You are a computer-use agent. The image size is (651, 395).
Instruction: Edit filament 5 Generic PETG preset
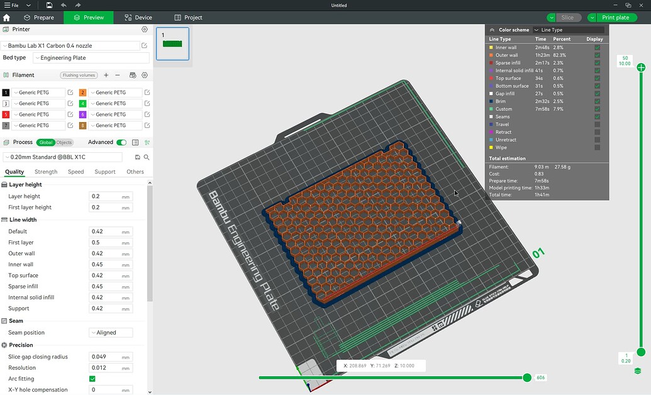pos(70,114)
